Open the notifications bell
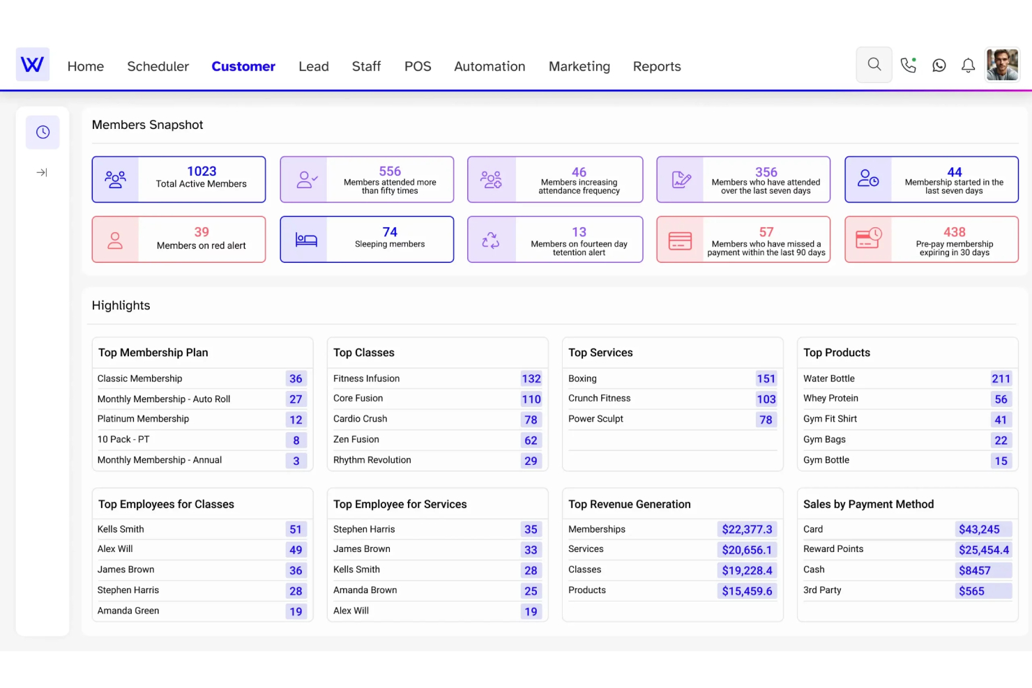1032x688 pixels. 969,66
